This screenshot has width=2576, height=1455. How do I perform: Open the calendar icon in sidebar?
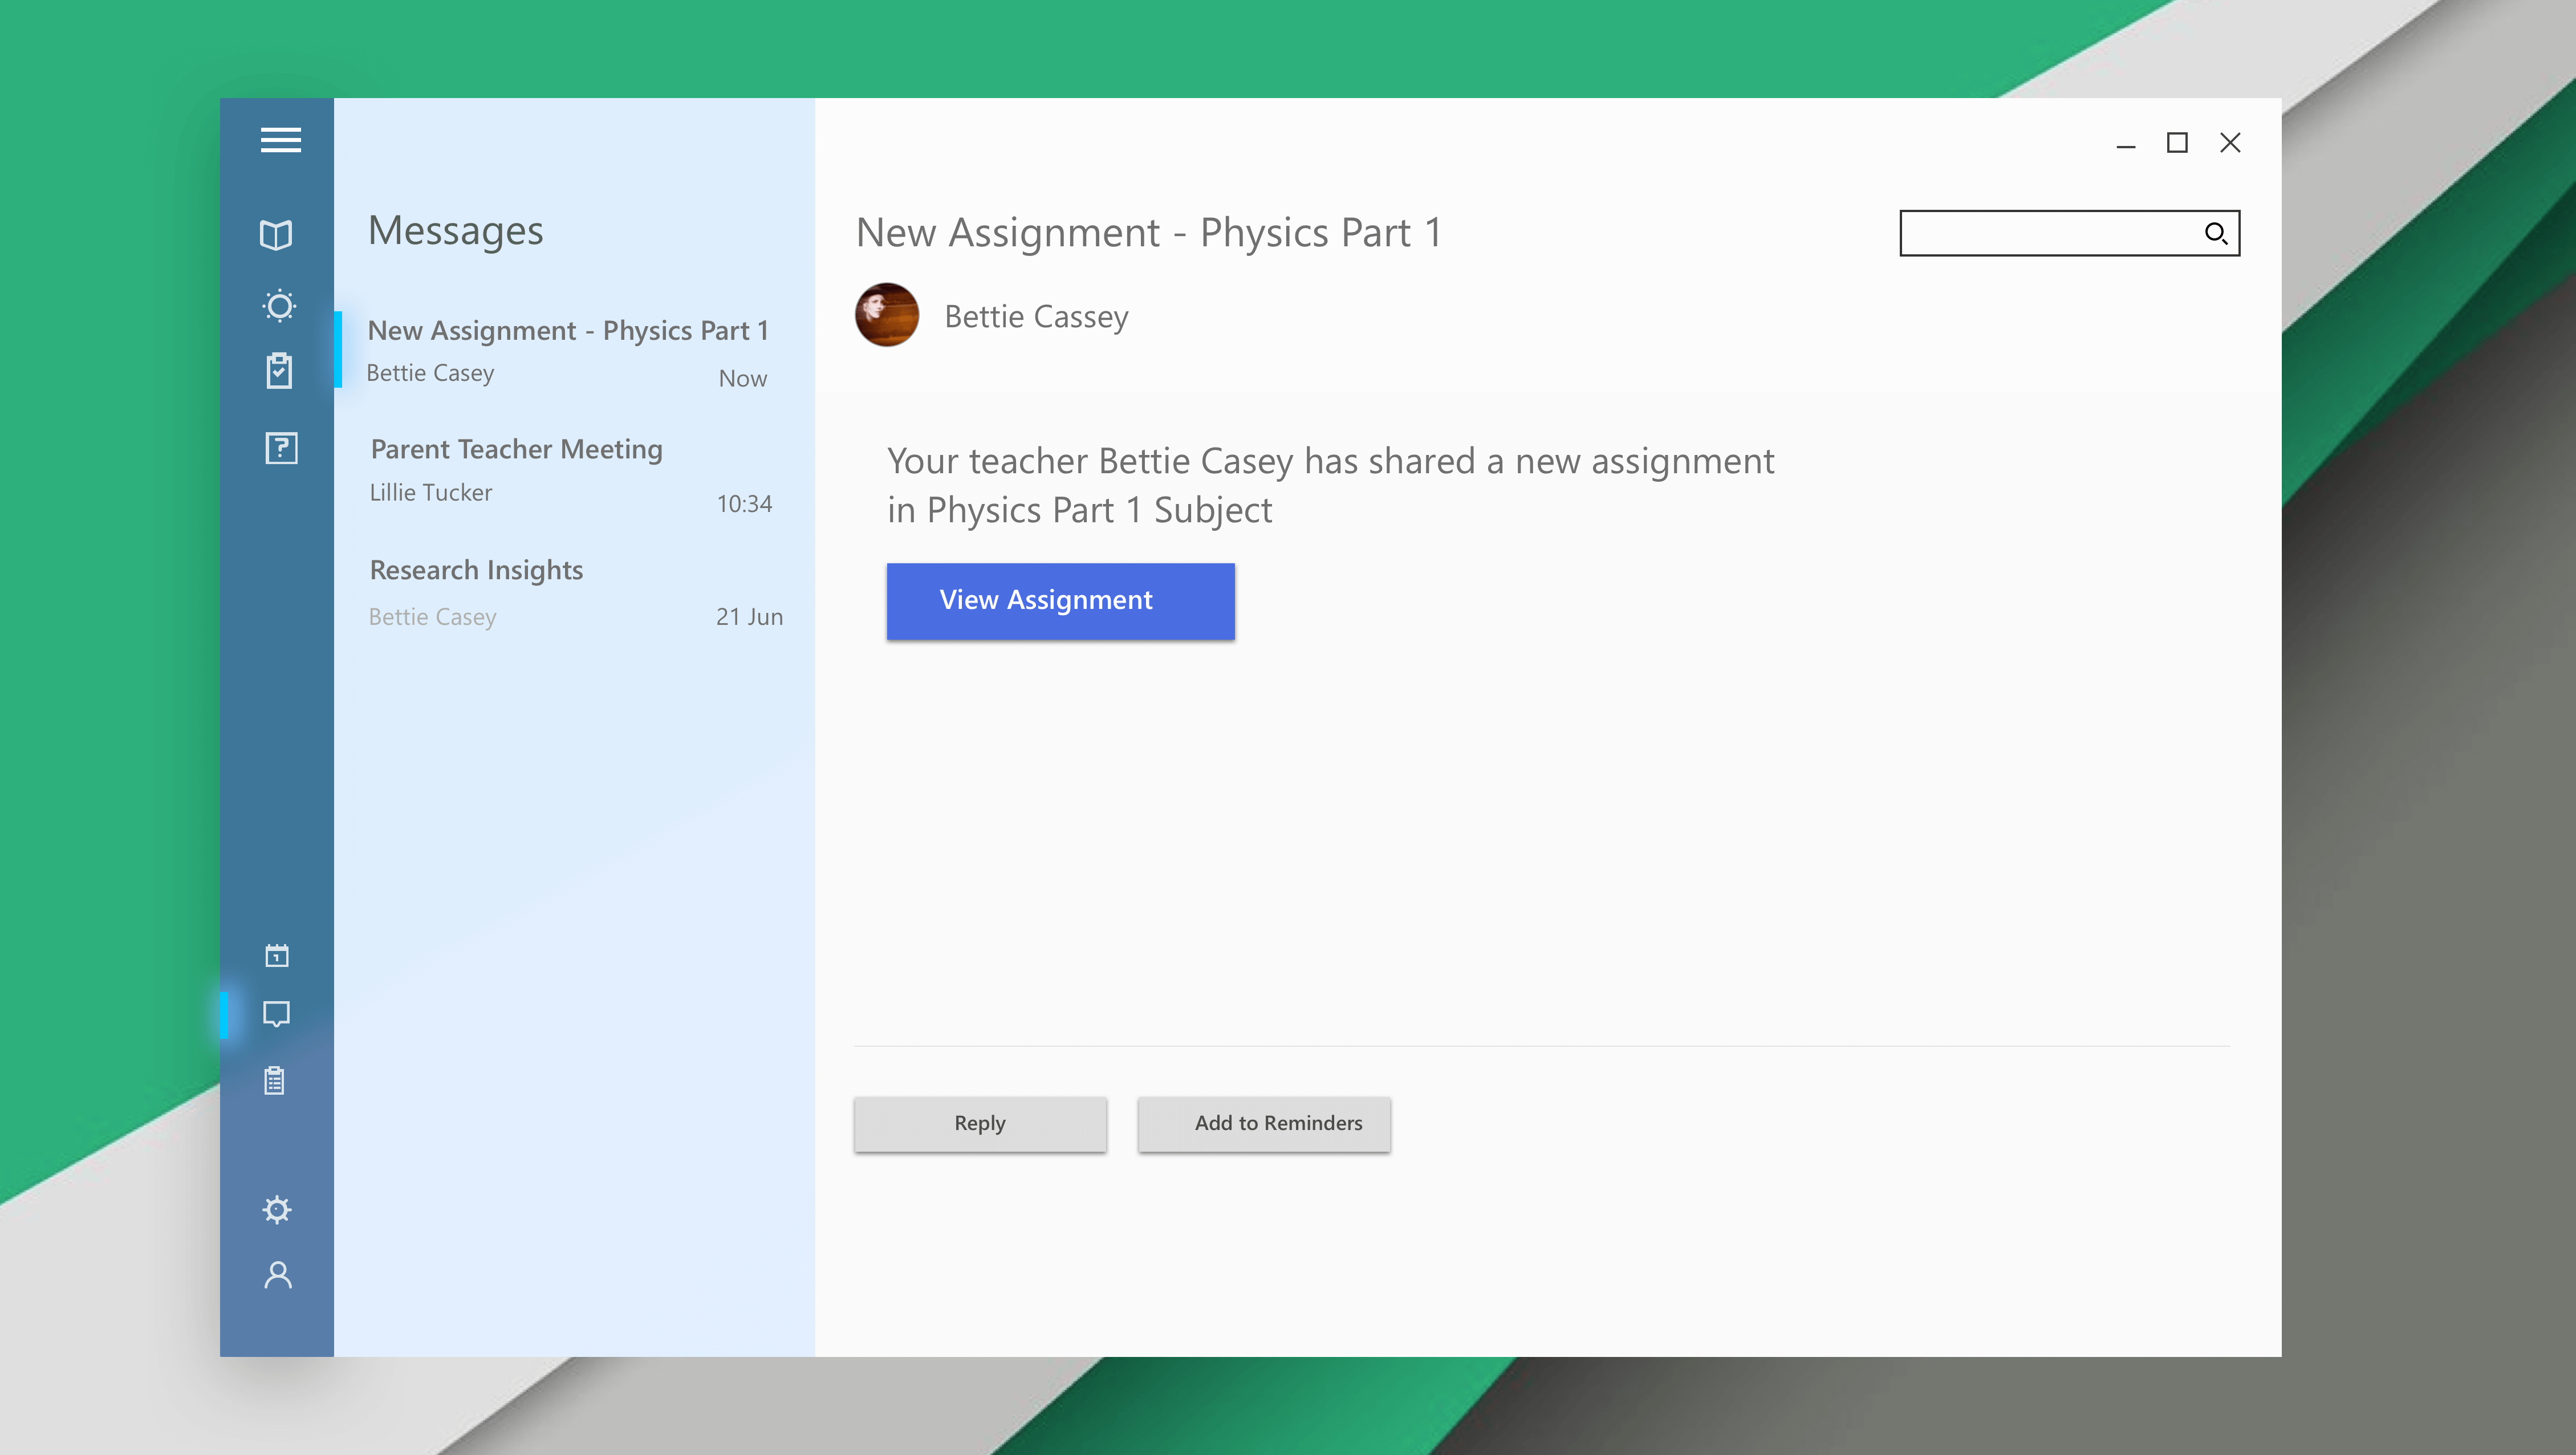277,956
